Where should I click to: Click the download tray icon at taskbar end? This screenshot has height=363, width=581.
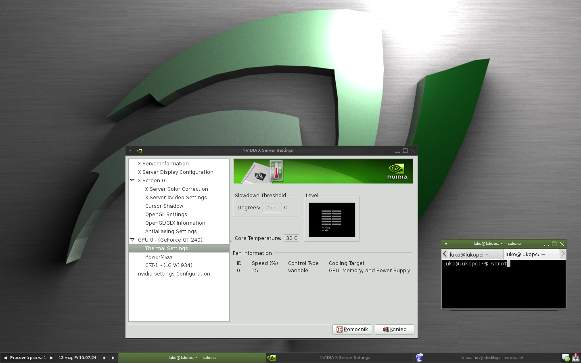pyautogui.click(x=576, y=358)
